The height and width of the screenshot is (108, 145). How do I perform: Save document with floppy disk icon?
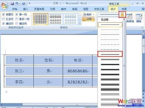coord(12,3)
